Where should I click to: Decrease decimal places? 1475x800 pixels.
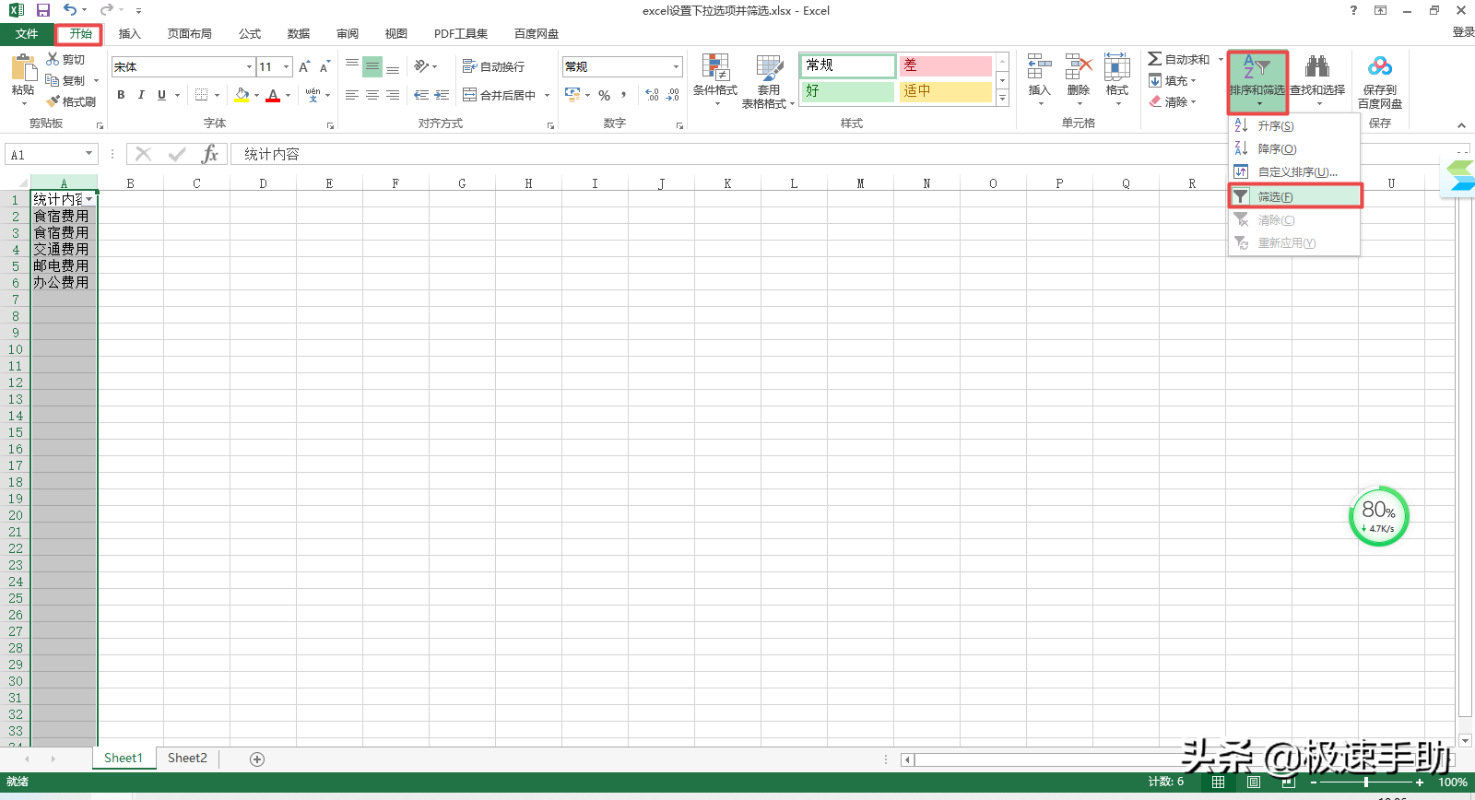[x=673, y=95]
